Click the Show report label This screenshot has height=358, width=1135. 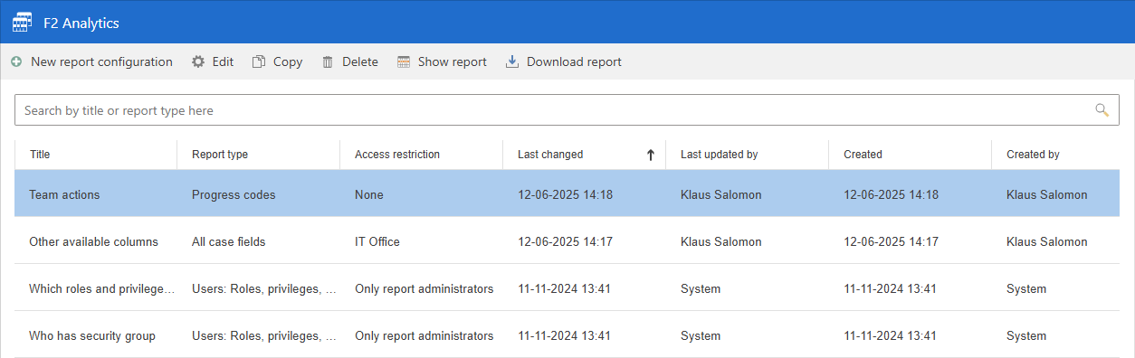[x=453, y=62]
